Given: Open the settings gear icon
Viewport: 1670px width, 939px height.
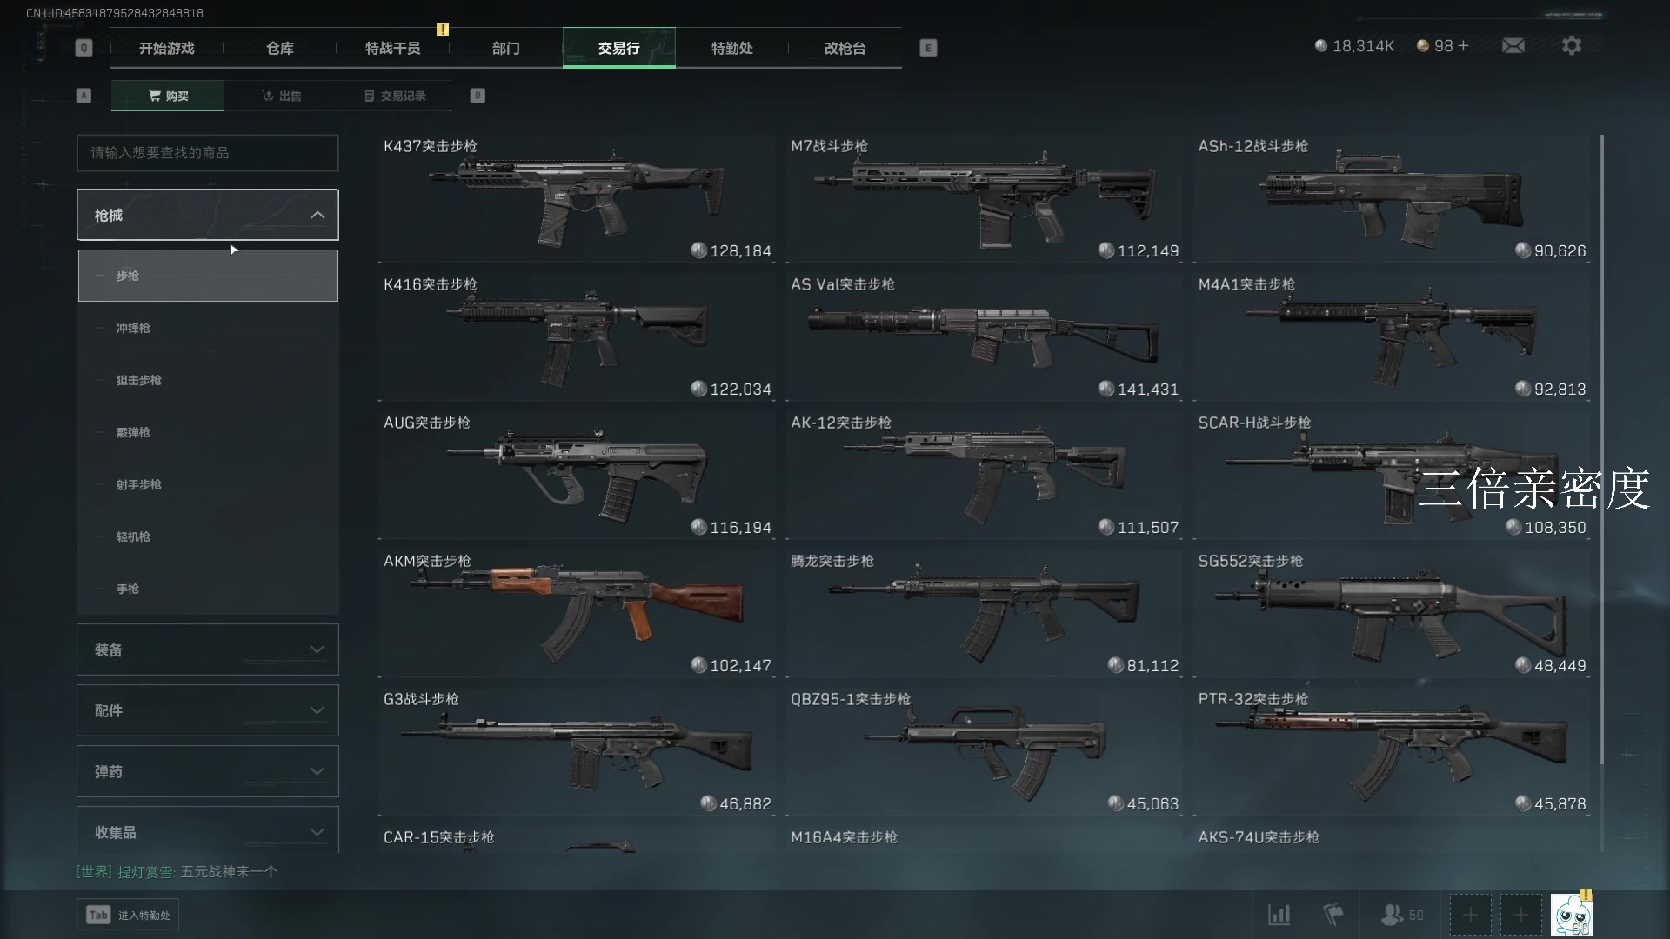Looking at the screenshot, I should (x=1571, y=45).
